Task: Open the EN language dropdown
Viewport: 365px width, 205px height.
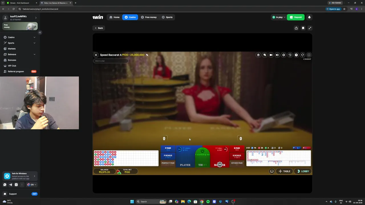Action: pyautogui.click(x=32, y=185)
